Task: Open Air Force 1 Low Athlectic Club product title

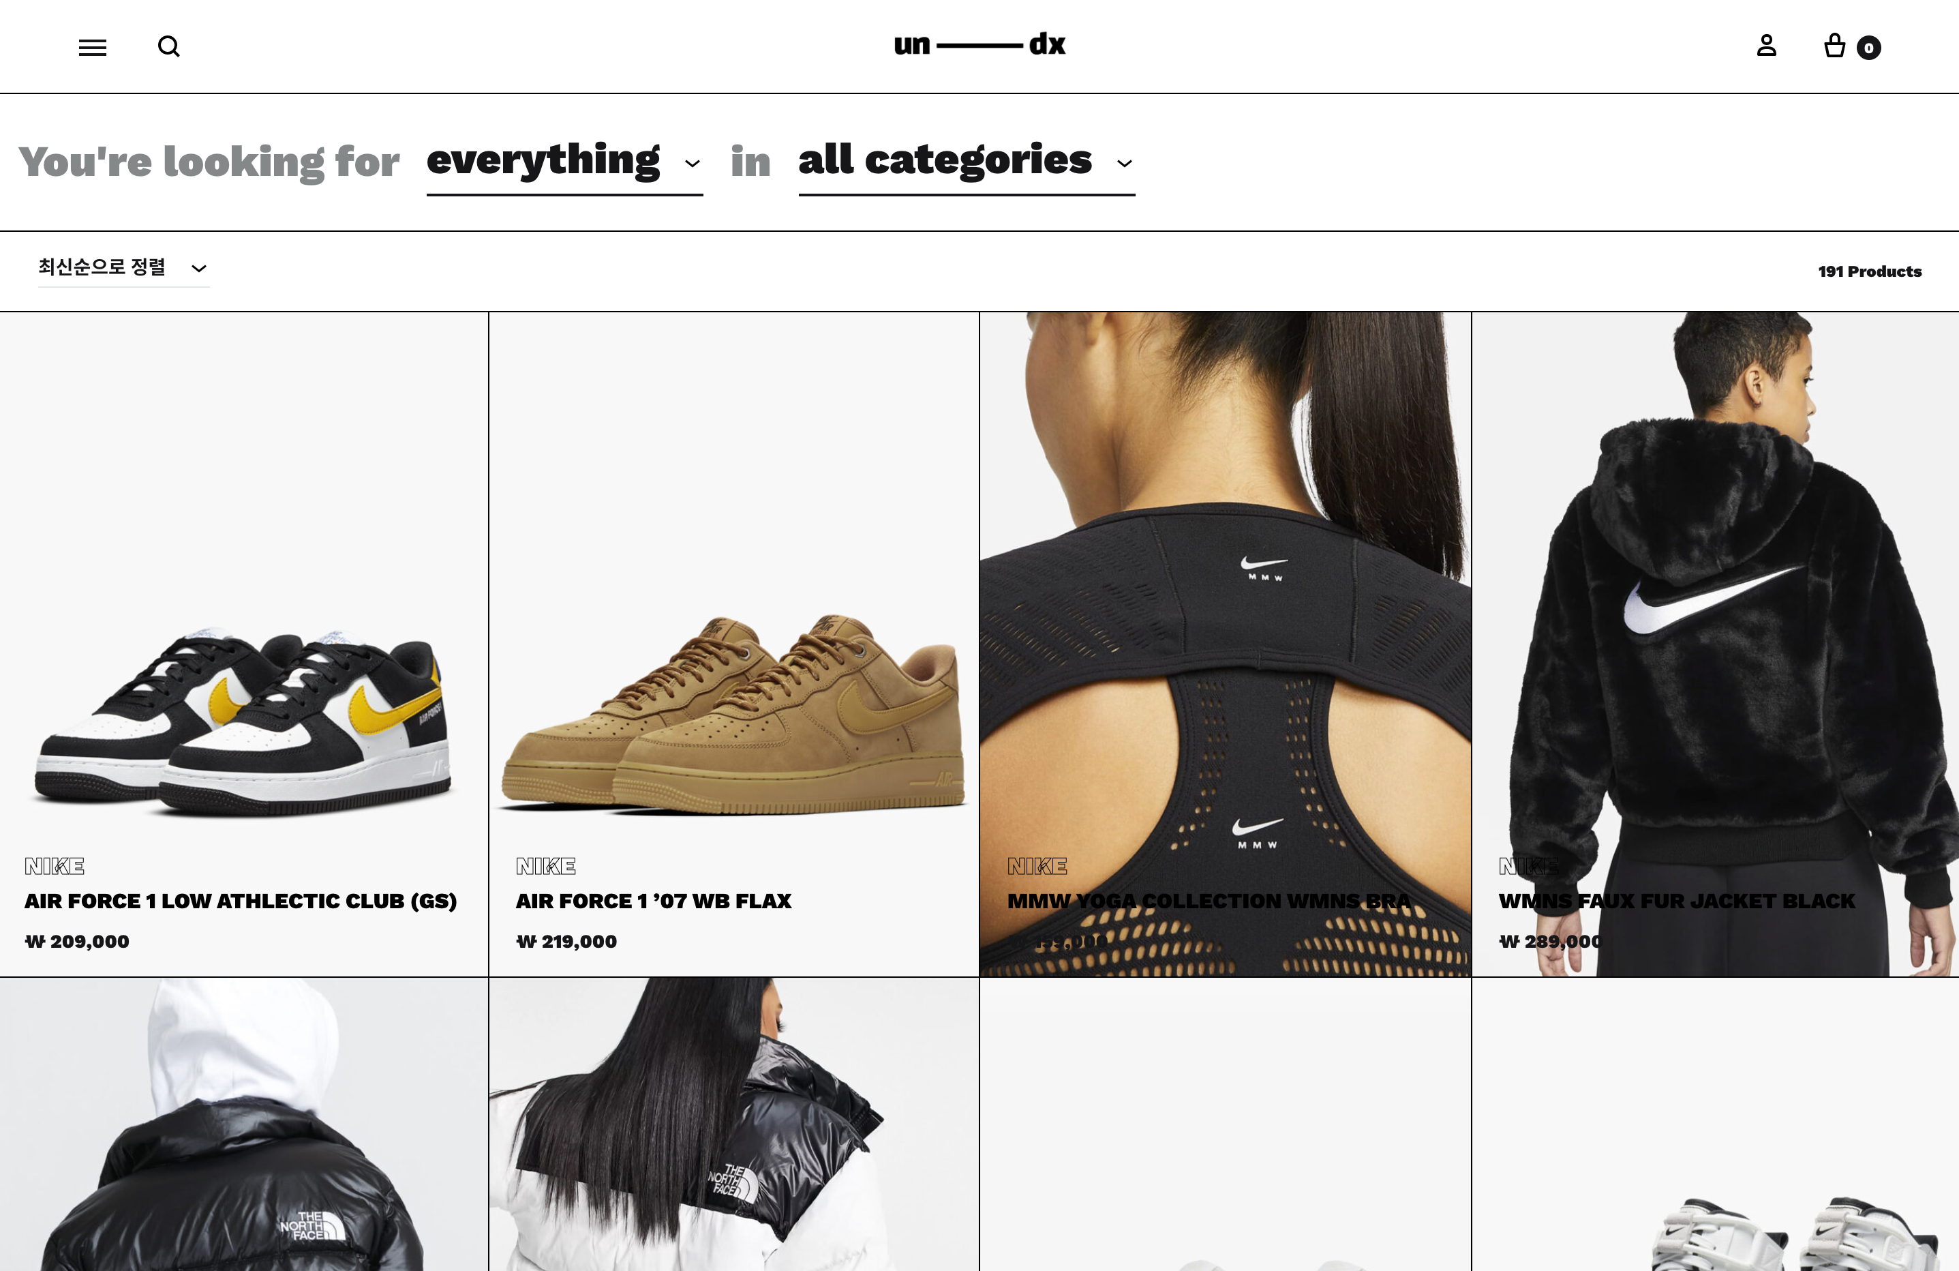Action: tap(241, 901)
